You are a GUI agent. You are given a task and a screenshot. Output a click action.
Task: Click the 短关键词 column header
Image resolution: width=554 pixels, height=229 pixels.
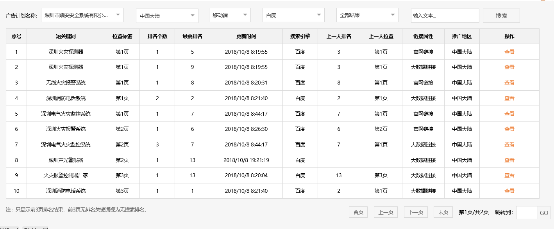(x=65, y=36)
